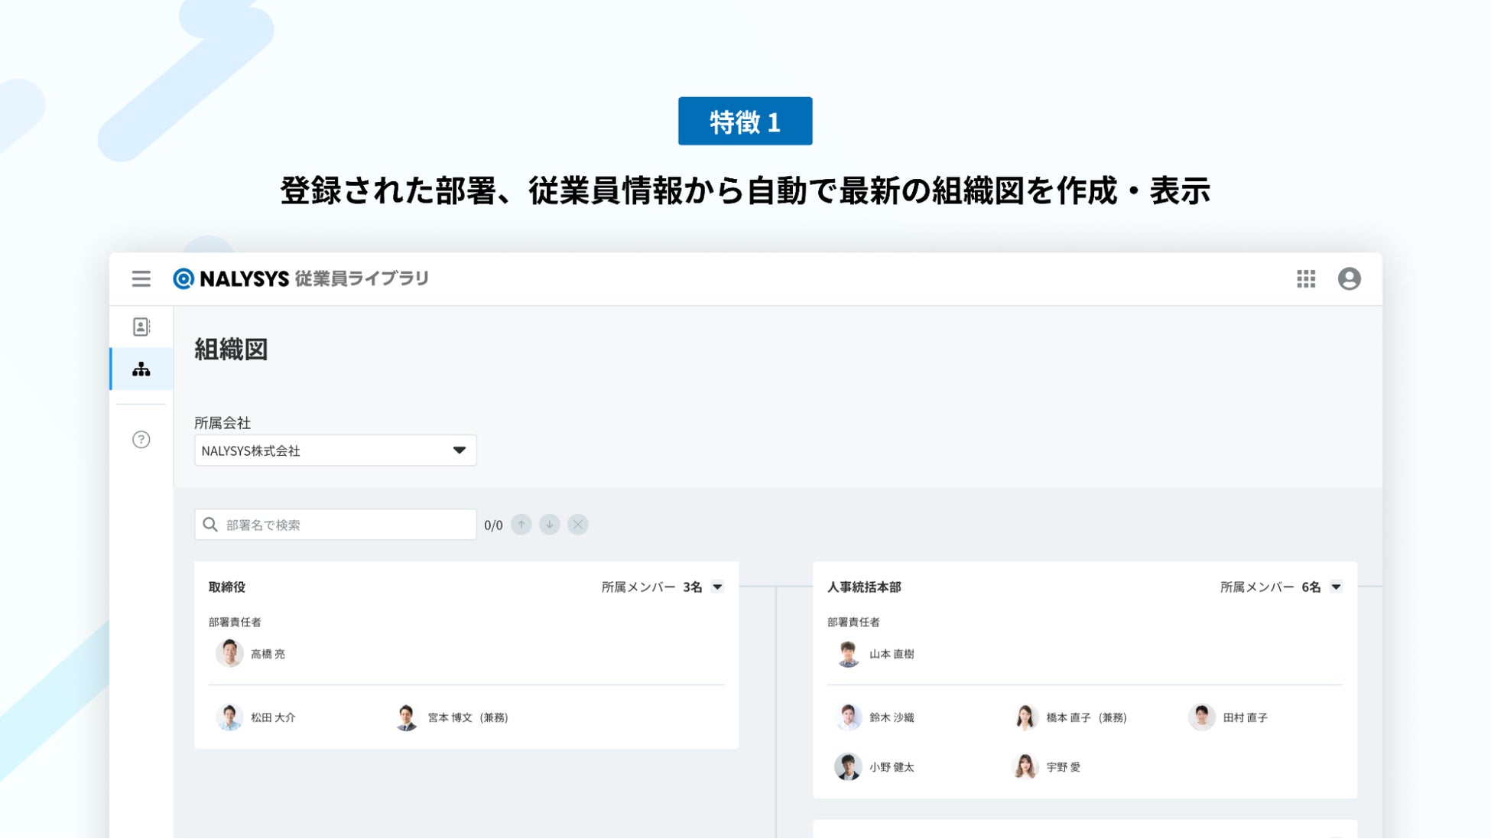This screenshot has height=839, width=1491.
Task: Expand 取締役 members list arrow
Action: point(717,587)
